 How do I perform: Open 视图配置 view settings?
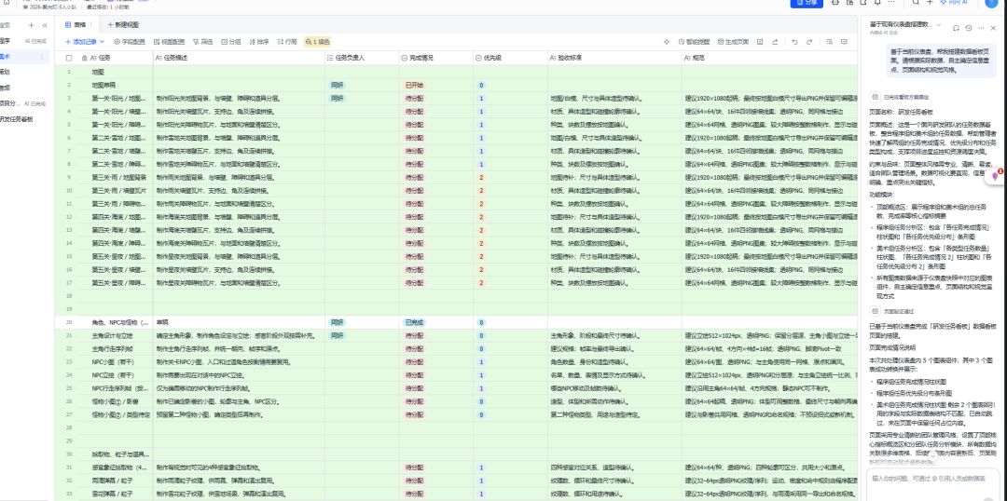coord(169,42)
